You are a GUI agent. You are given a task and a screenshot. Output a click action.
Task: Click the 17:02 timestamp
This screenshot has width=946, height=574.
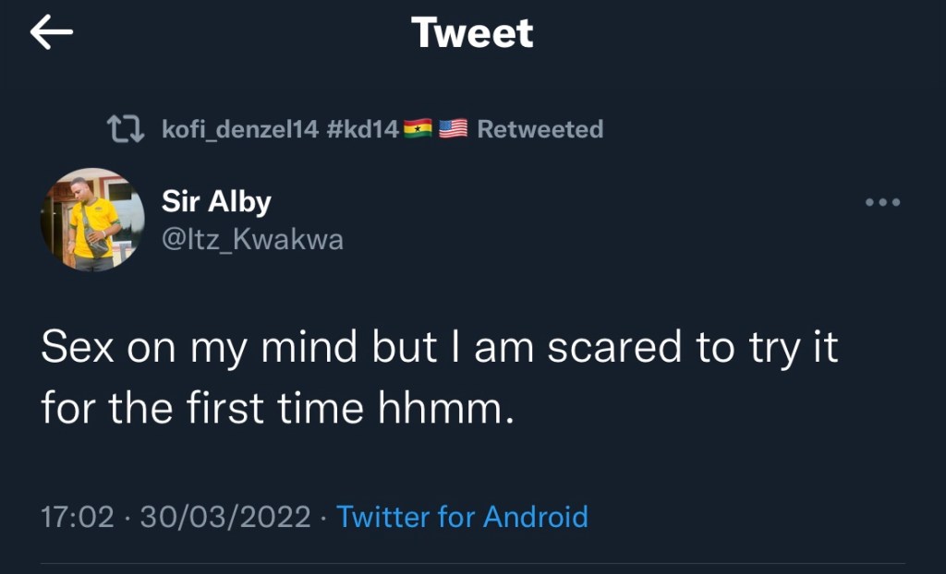78,516
